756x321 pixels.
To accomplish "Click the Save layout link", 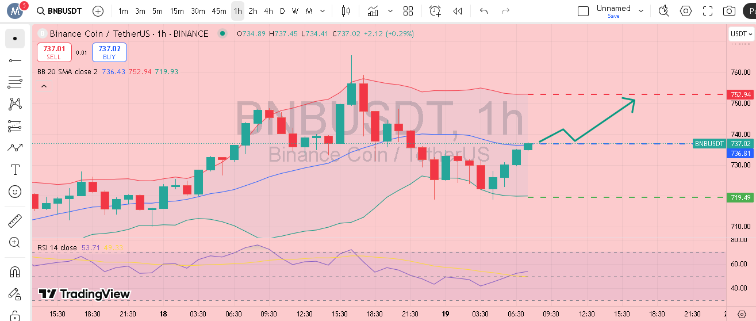I will pyautogui.click(x=613, y=16).
